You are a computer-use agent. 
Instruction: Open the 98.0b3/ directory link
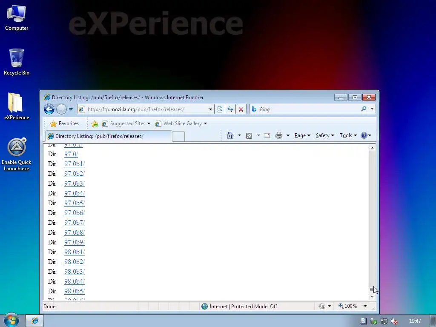point(74,272)
